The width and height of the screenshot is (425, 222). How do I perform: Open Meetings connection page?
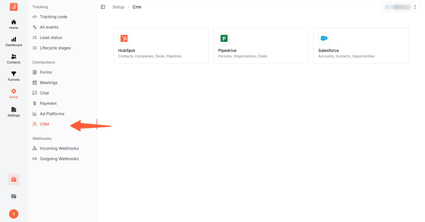(49, 82)
